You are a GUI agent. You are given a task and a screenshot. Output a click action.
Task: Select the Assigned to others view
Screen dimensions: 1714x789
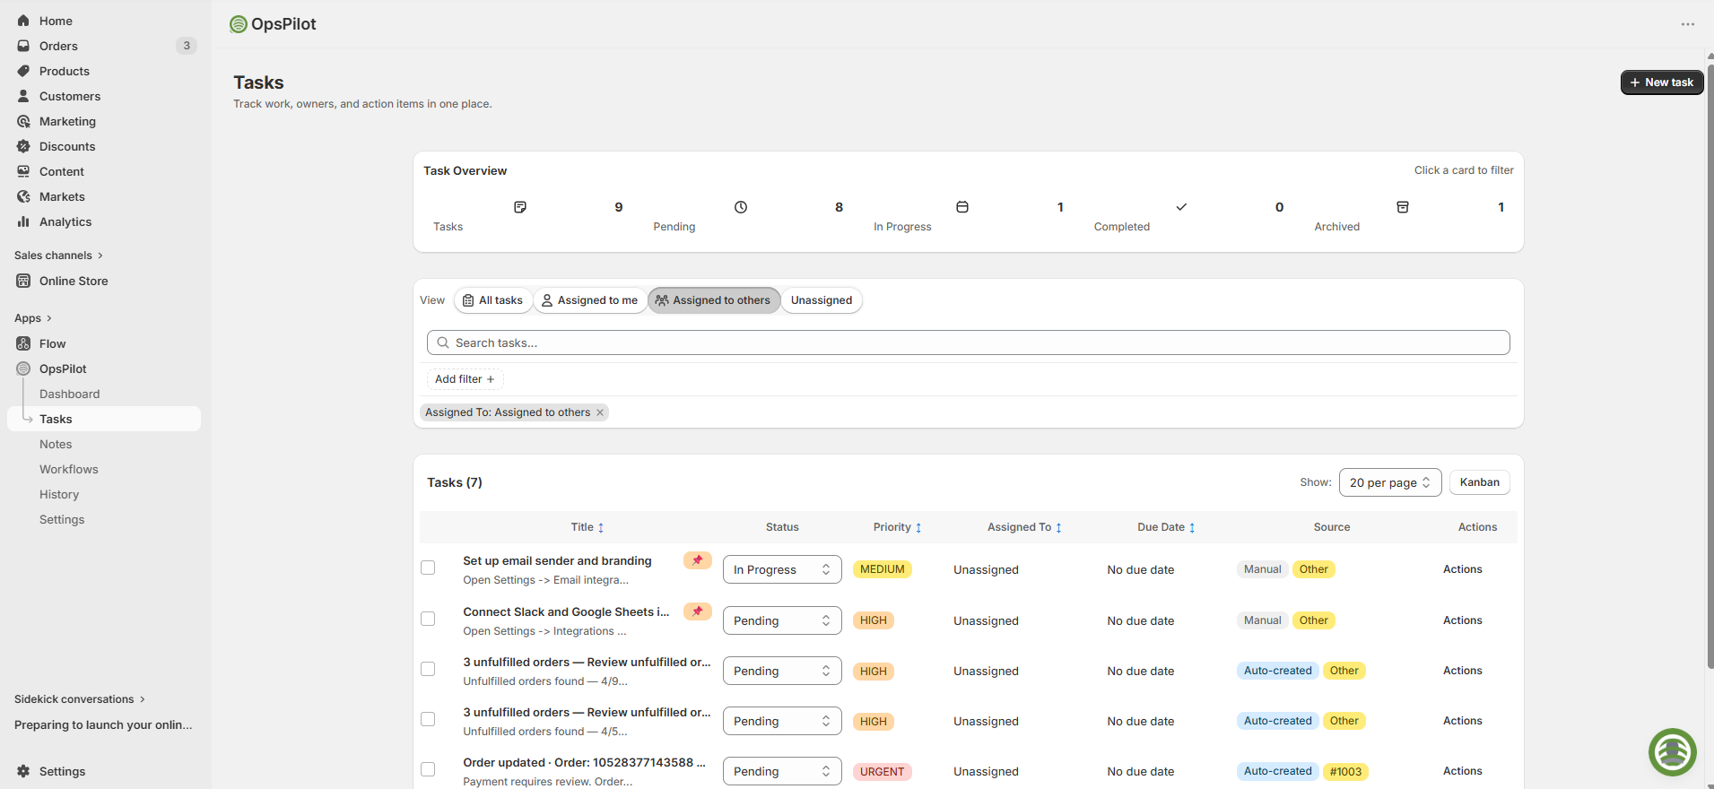714,300
